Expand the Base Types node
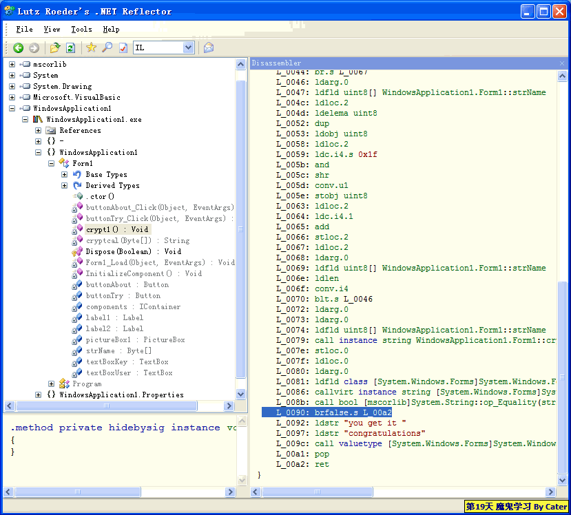Screen dimensions: 571x515 [65, 174]
